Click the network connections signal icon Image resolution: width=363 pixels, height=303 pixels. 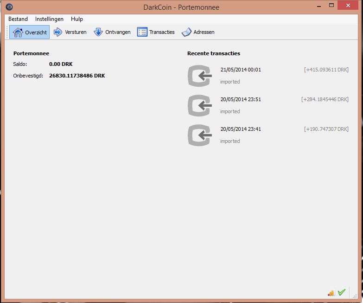tap(331, 293)
